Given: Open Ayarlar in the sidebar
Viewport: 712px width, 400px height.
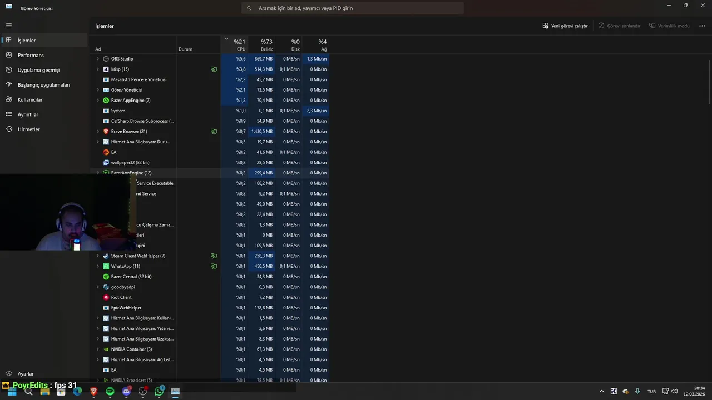Looking at the screenshot, I should [44, 374].
